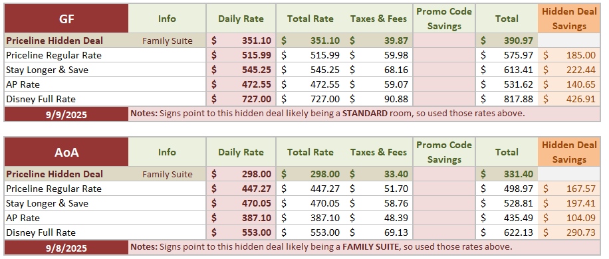Click the AoA Hidden Deal Savings header
The width and height of the screenshot is (609, 259).
pyautogui.click(x=569, y=152)
